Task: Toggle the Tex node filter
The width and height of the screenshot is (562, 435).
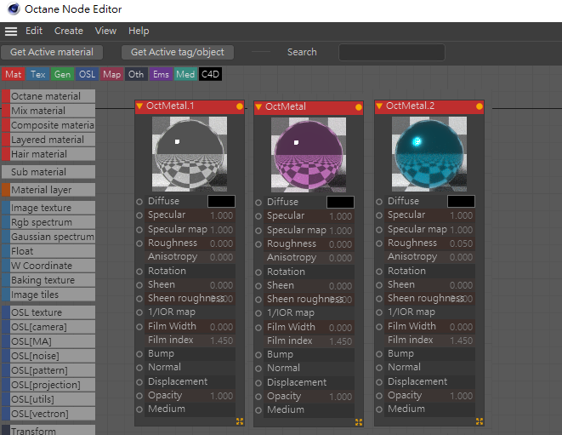Action: (x=38, y=74)
